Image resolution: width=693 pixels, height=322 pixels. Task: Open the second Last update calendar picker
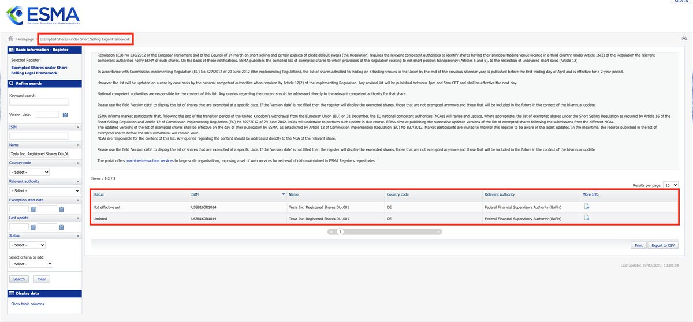[61, 227]
